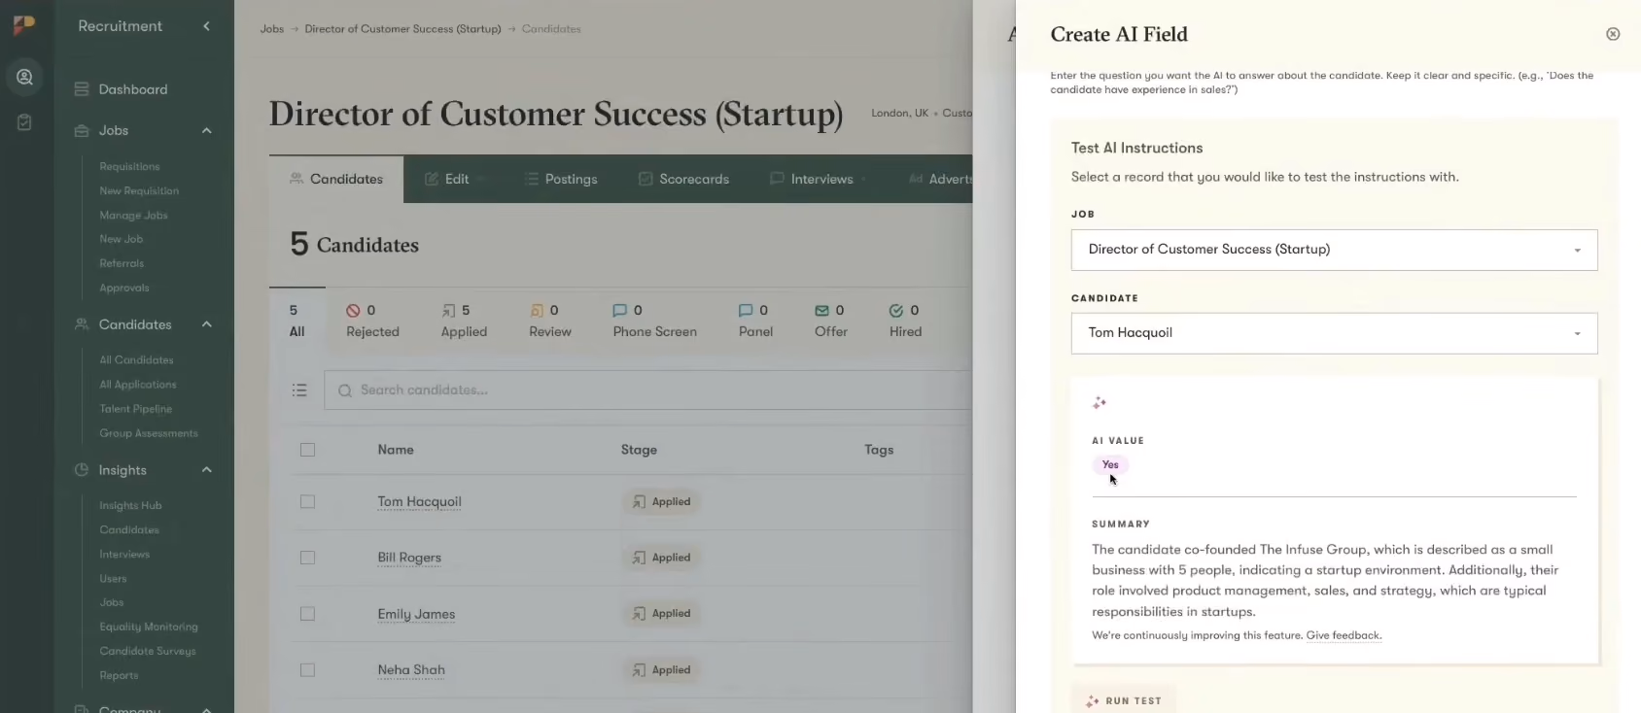
Task: Open the recruitment module rail icon
Action: click(x=24, y=77)
